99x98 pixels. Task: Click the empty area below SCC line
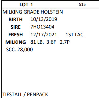(x=50, y=71)
